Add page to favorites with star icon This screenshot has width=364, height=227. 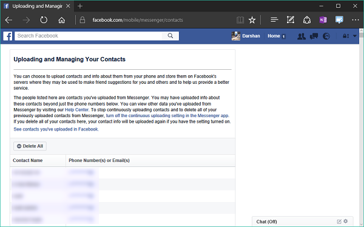pyautogui.click(x=252, y=20)
